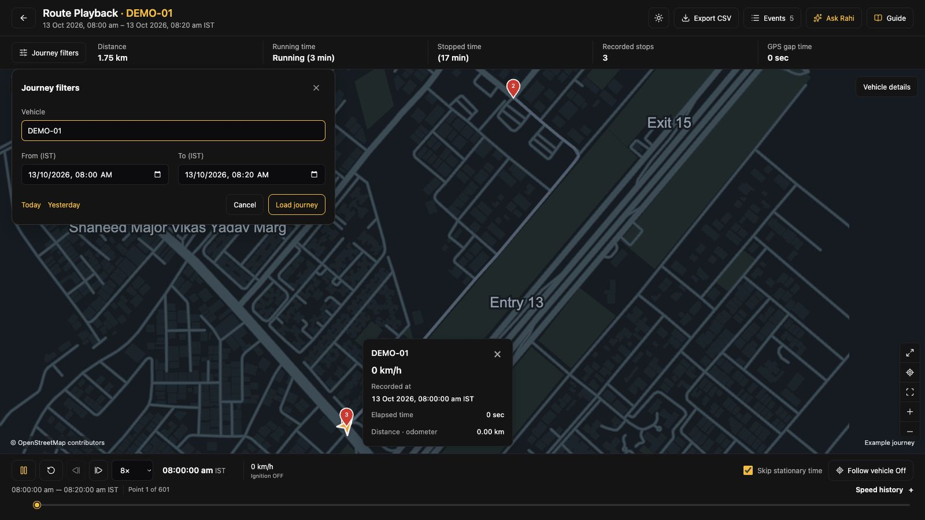Recenter map with the crosshair icon

[x=909, y=372]
